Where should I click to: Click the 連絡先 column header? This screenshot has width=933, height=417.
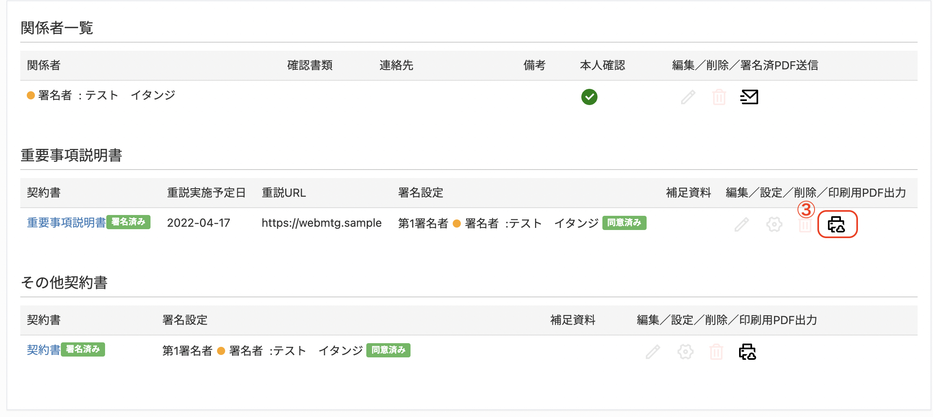point(396,65)
